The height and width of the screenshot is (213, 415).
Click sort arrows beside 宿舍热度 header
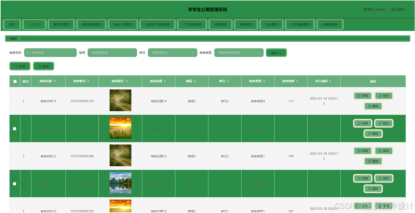click(297, 81)
